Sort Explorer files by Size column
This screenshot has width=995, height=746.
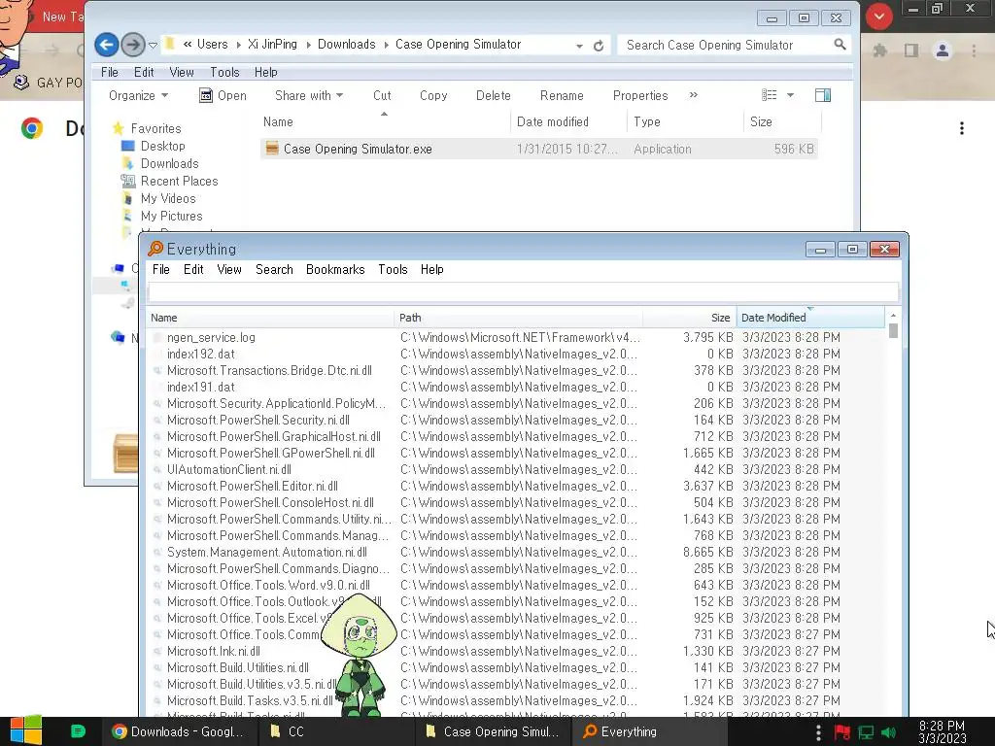point(782,121)
